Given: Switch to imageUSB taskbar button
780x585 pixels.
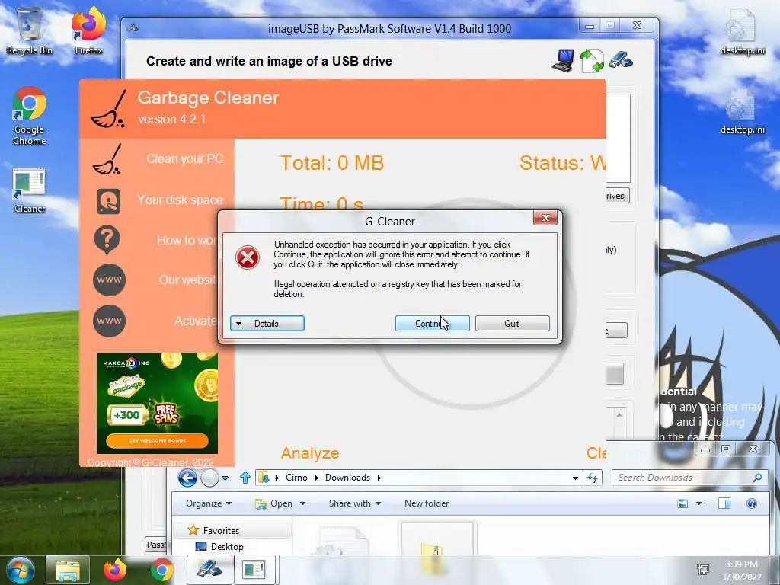Looking at the screenshot, I should click(209, 570).
